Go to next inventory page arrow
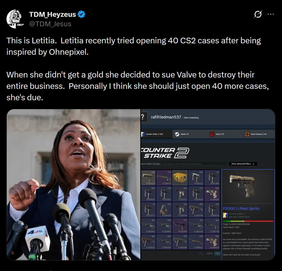 pos(218,253)
